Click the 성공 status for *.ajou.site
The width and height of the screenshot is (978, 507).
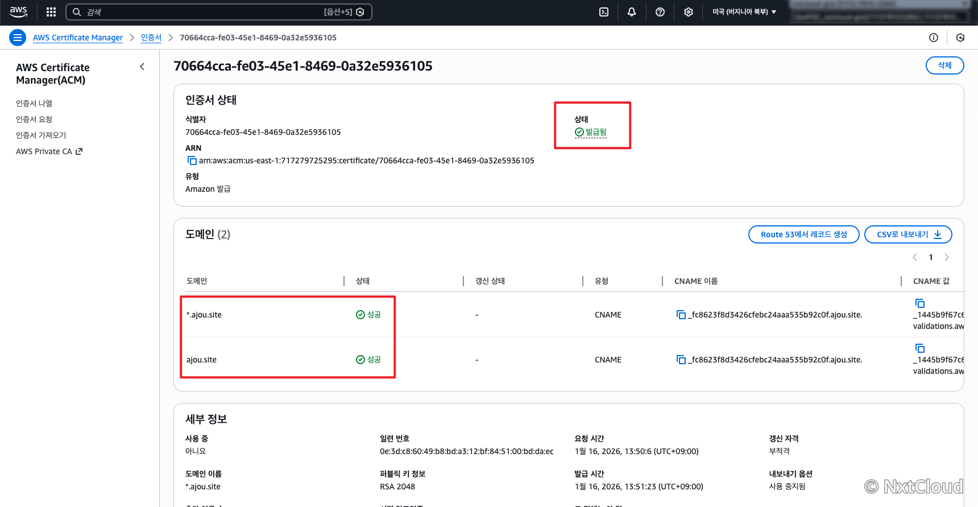[x=368, y=315]
